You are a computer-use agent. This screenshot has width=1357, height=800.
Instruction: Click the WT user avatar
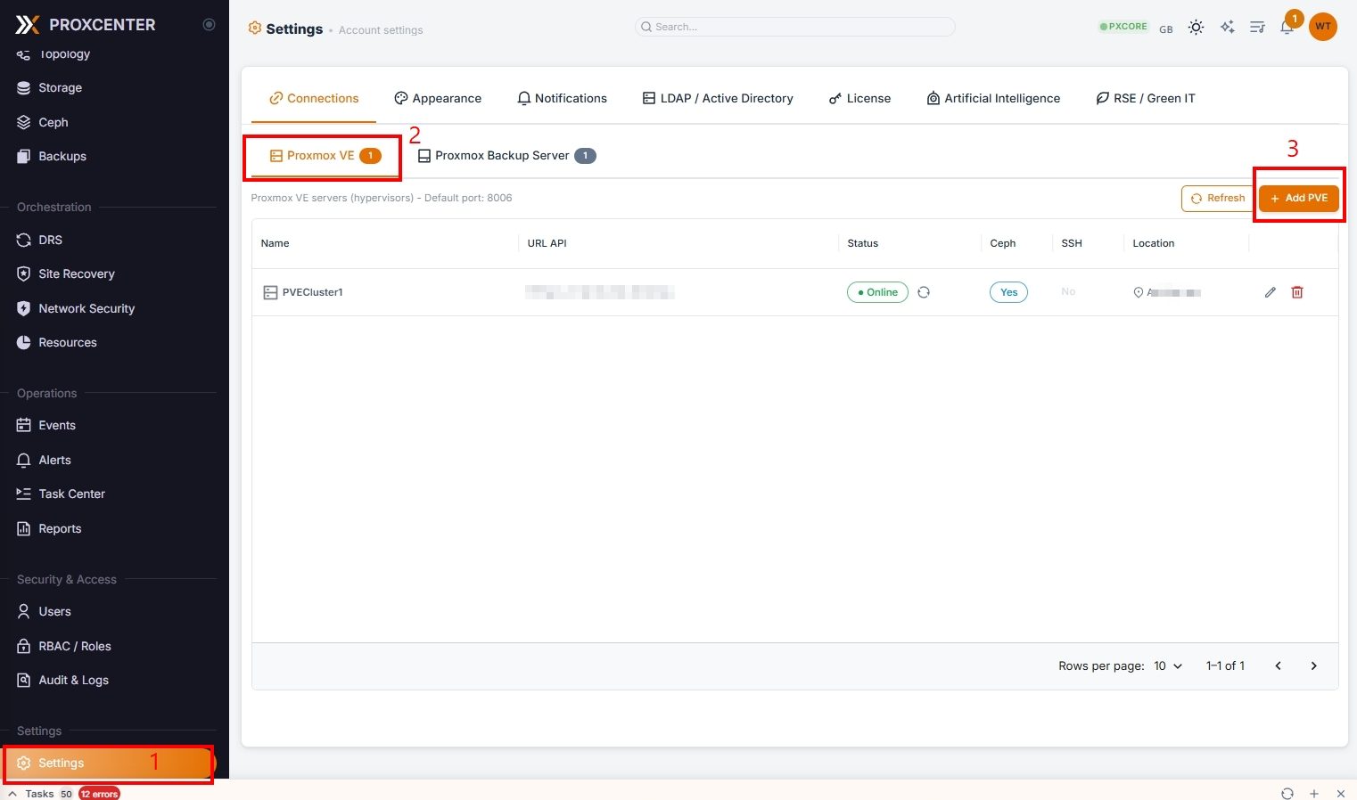[x=1322, y=27]
